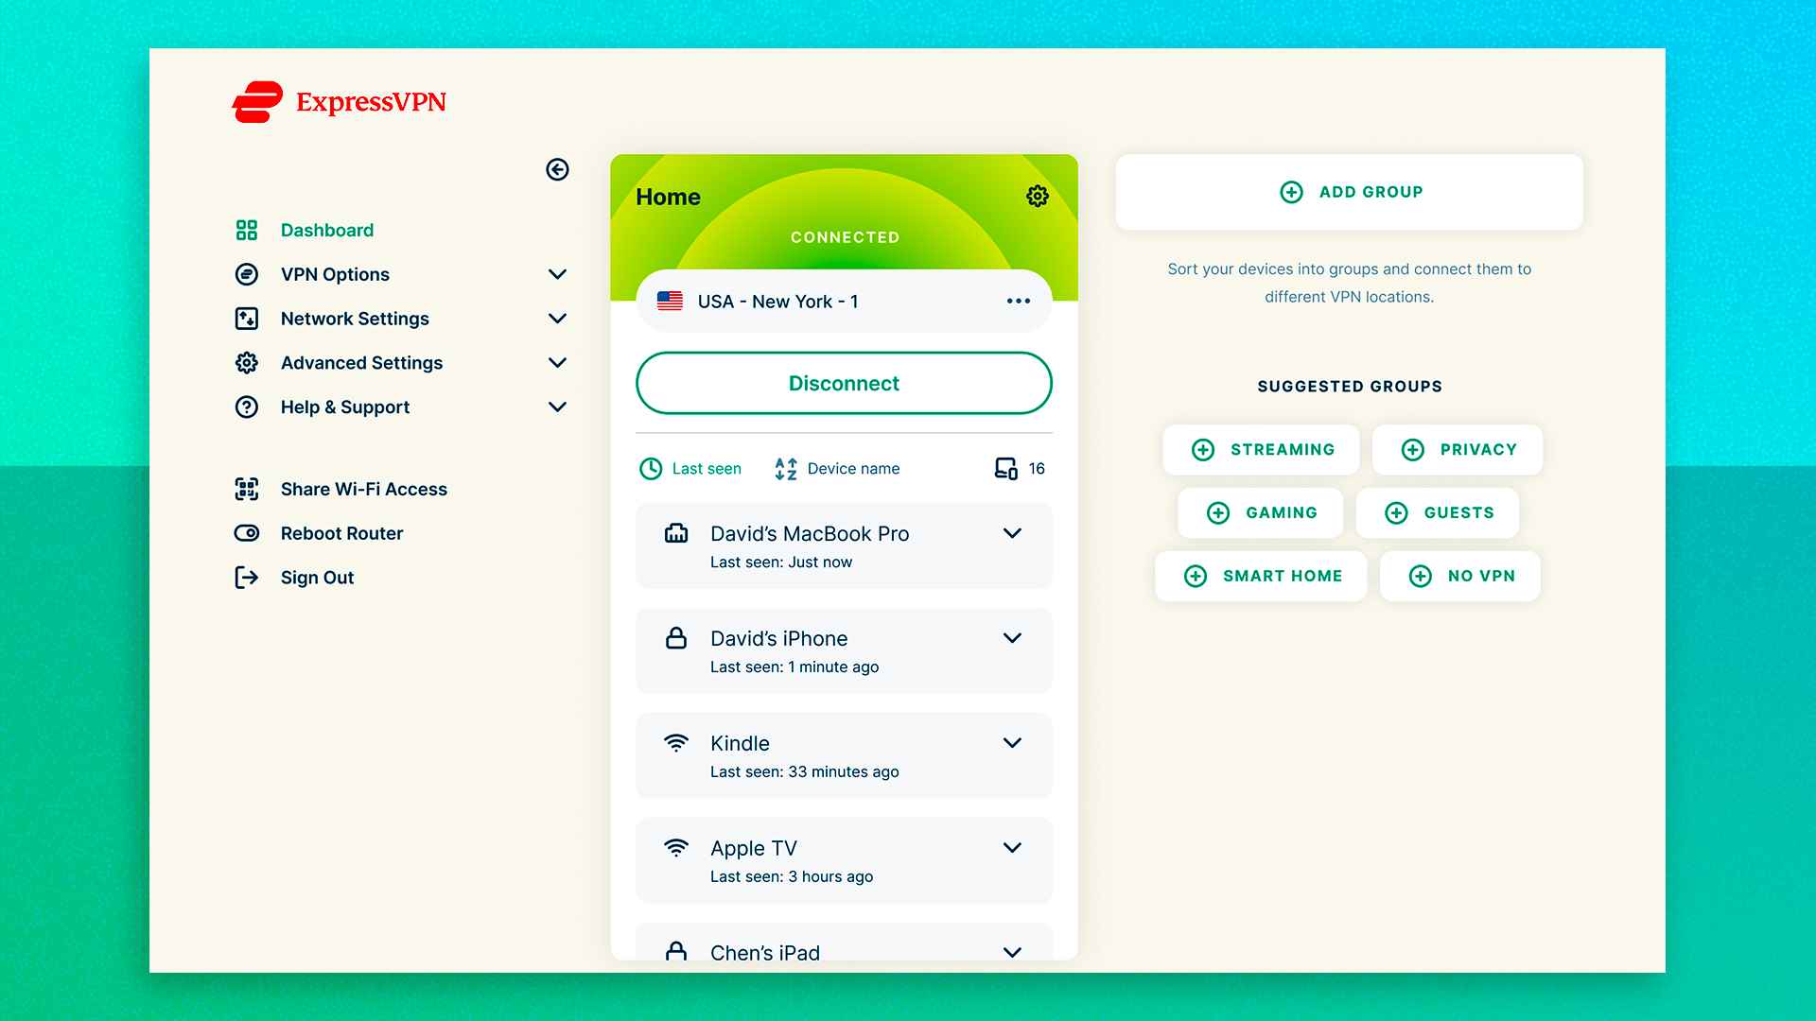Expand Help & Support chevron
This screenshot has height=1021, width=1816.
[557, 407]
